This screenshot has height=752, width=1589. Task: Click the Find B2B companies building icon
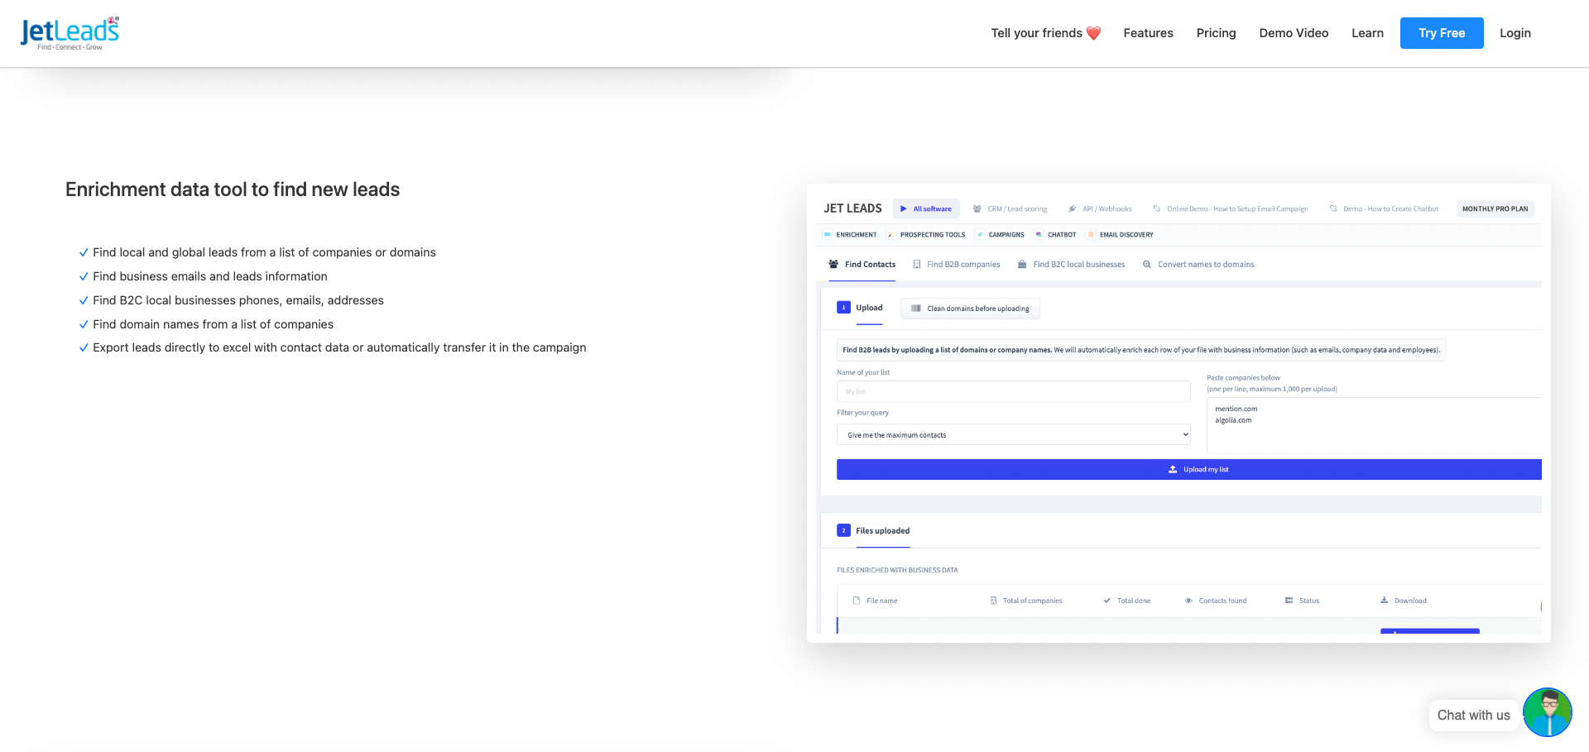click(x=917, y=265)
